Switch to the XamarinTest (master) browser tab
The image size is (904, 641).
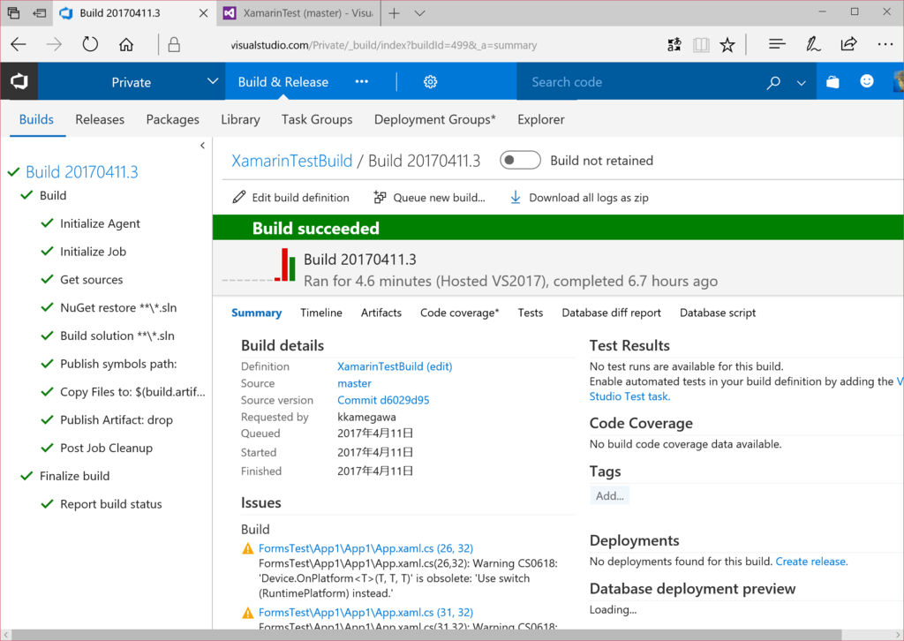[x=299, y=12]
